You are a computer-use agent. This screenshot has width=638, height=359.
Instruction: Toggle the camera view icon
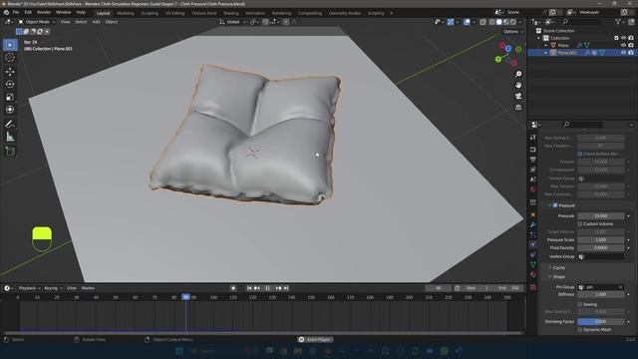(518, 96)
